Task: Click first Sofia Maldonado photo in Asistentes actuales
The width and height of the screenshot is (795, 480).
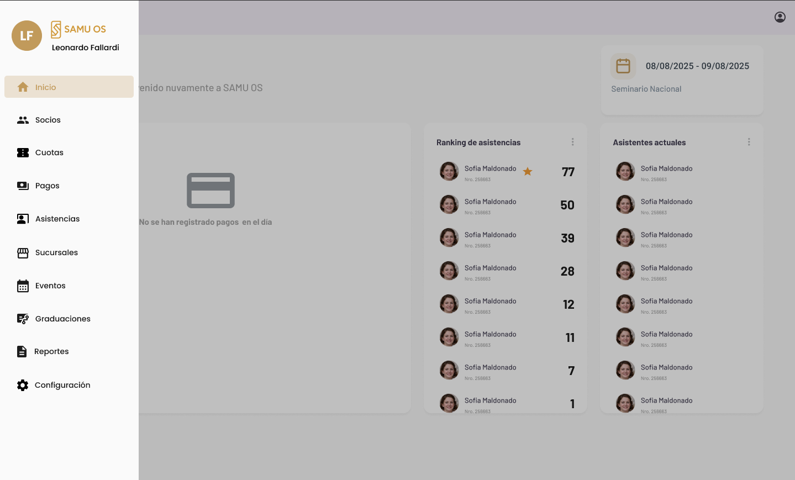Action: tap(625, 172)
